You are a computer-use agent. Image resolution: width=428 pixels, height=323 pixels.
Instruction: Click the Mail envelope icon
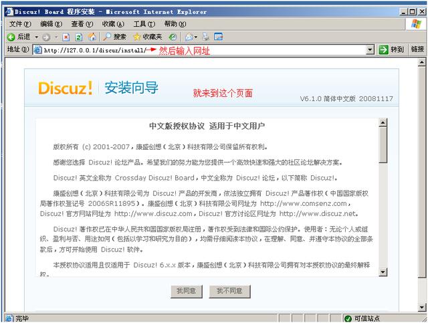(189, 37)
